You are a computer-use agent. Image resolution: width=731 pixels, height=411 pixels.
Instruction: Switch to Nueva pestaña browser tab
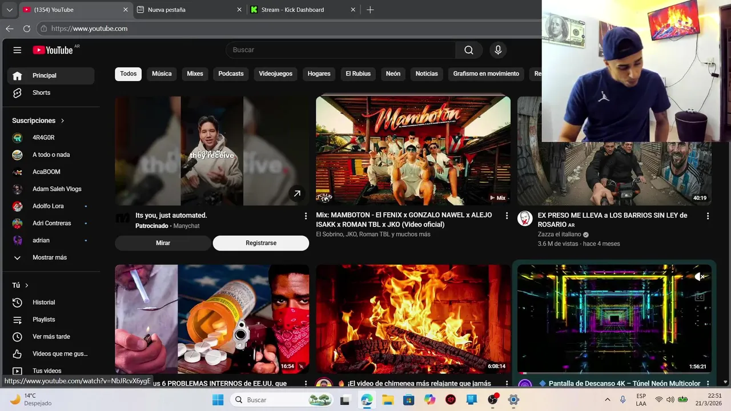pyautogui.click(x=190, y=10)
